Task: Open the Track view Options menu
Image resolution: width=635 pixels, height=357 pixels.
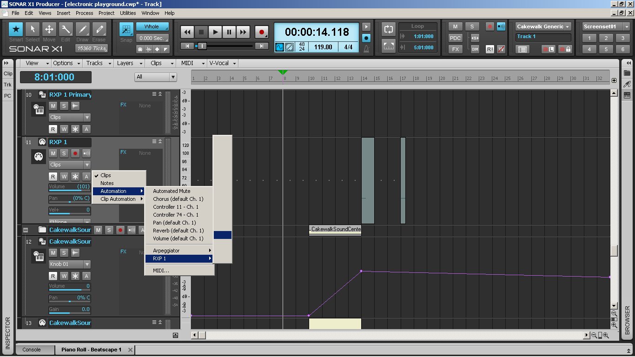Action: [x=66, y=63]
